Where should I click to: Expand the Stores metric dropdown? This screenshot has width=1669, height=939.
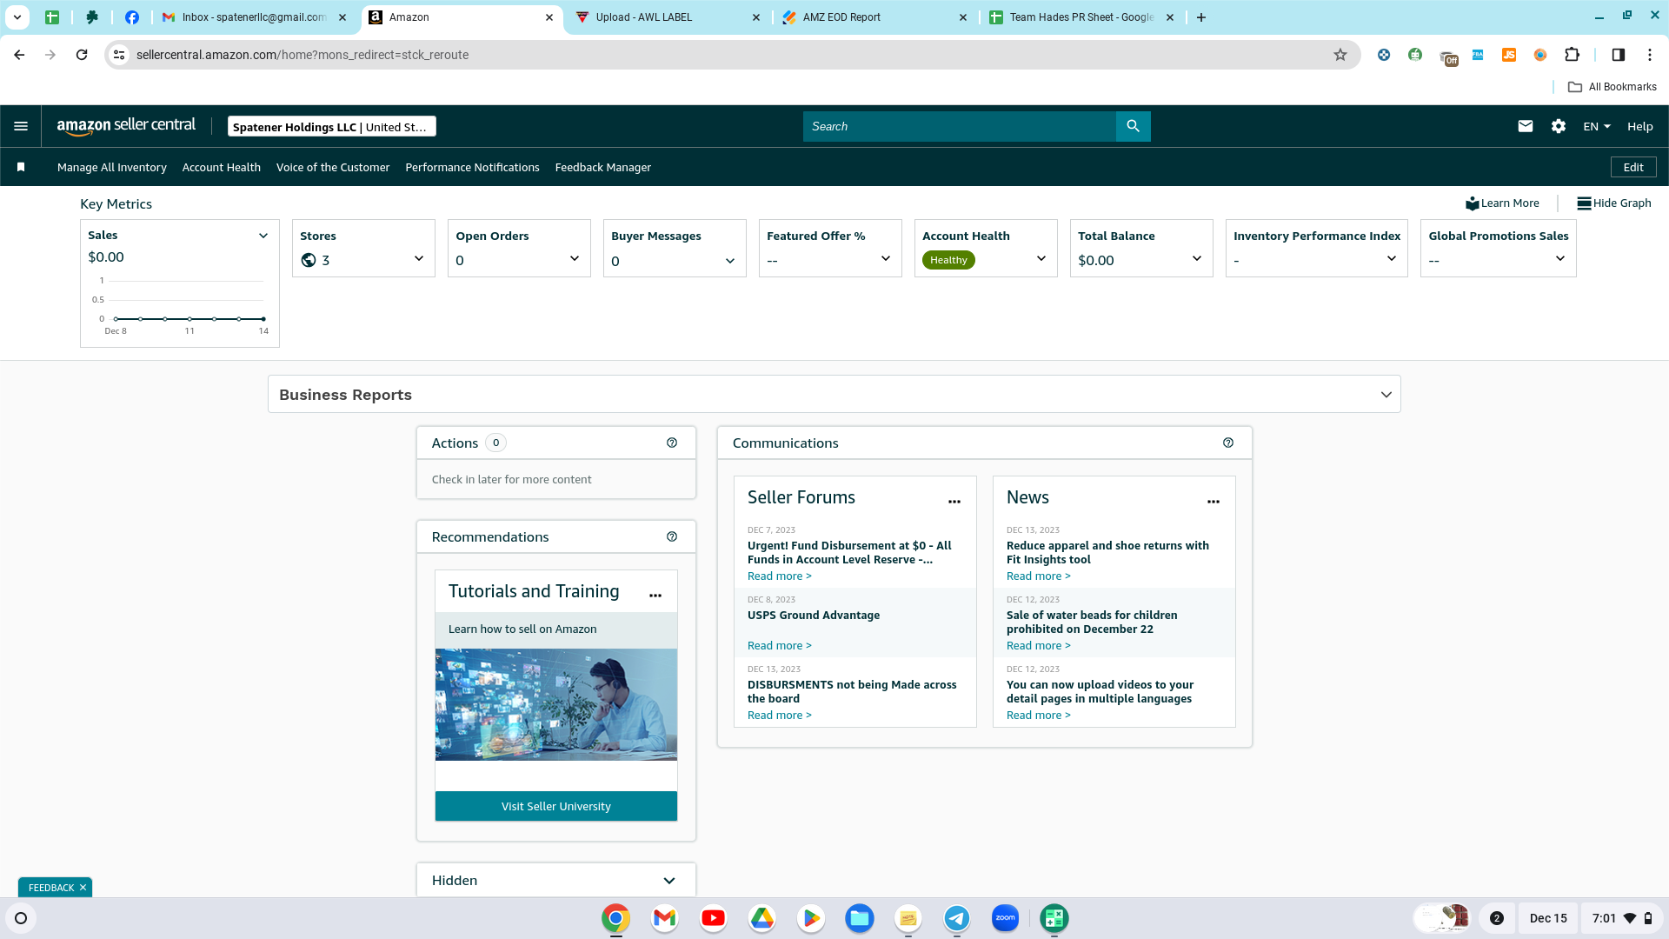point(419,258)
